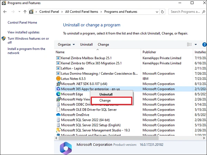This screenshot has height=155, width=207.
Task: Click the address bar location icon
Action: coord(31,12)
